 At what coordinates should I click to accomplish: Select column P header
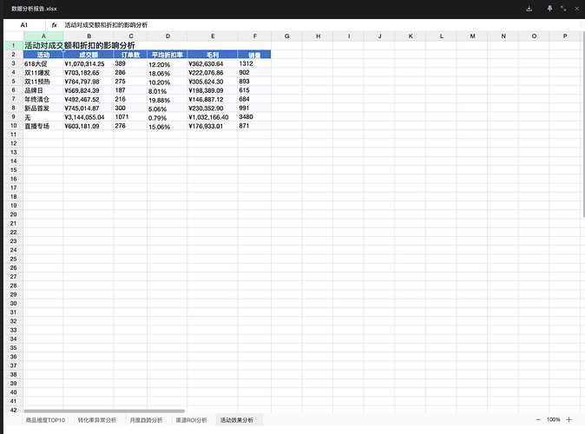click(x=565, y=36)
